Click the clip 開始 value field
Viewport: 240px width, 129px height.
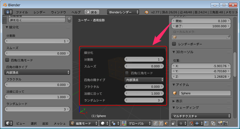click(201, 21)
